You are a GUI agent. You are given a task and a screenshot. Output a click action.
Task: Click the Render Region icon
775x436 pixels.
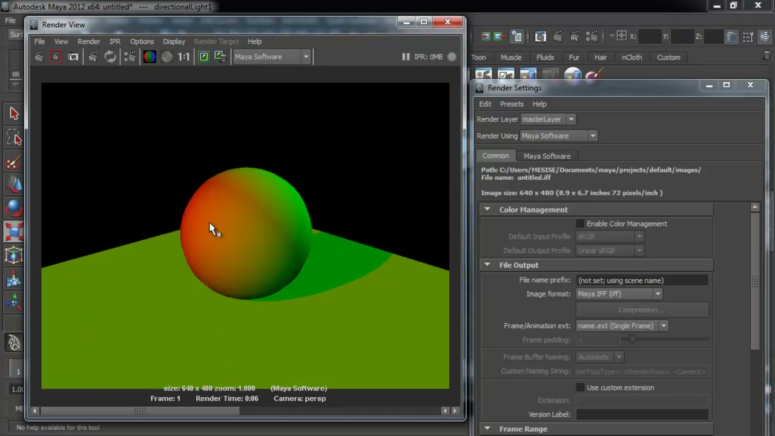coord(56,57)
